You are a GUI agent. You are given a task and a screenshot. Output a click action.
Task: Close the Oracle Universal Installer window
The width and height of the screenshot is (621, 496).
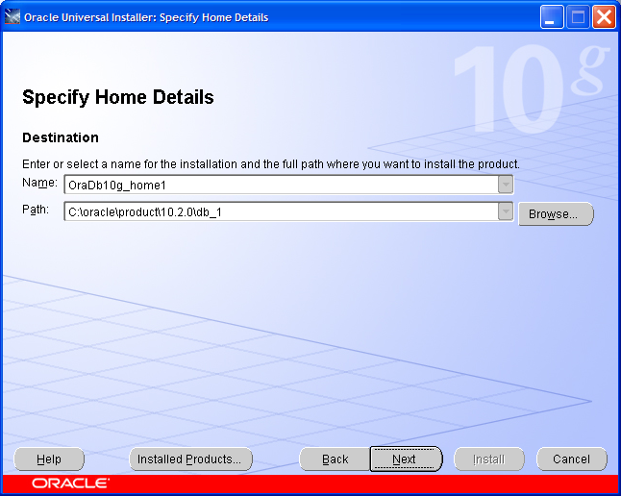(604, 17)
